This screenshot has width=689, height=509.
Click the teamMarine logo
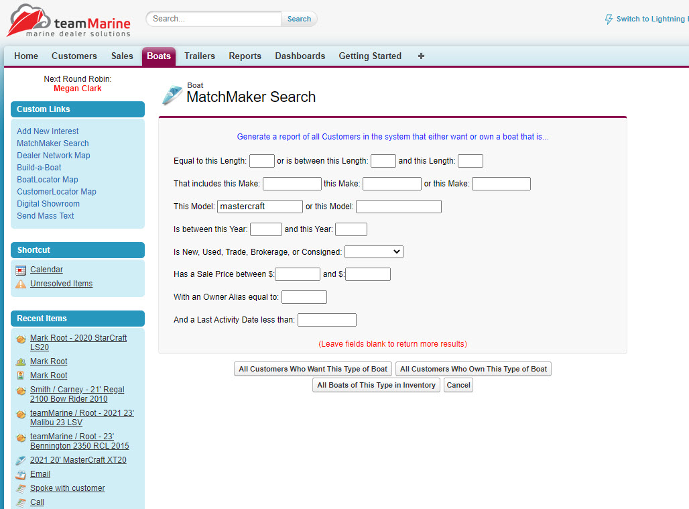pos(68,21)
